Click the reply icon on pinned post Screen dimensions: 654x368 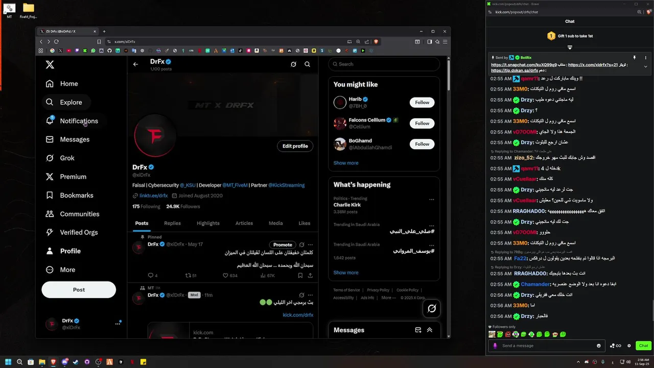click(x=150, y=275)
